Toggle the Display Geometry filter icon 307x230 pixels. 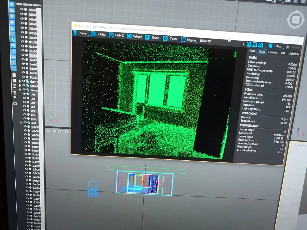tap(11, 4)
